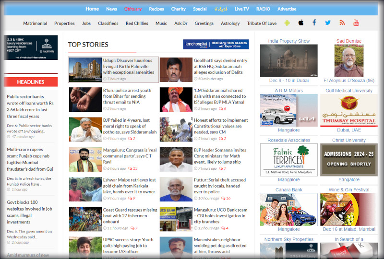Open the Obituary menu item

133,9
